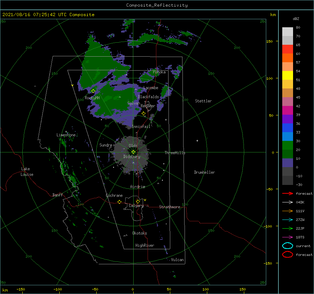Click the Sundre label
The image size is (314, 294).
(x=106, y=145)
